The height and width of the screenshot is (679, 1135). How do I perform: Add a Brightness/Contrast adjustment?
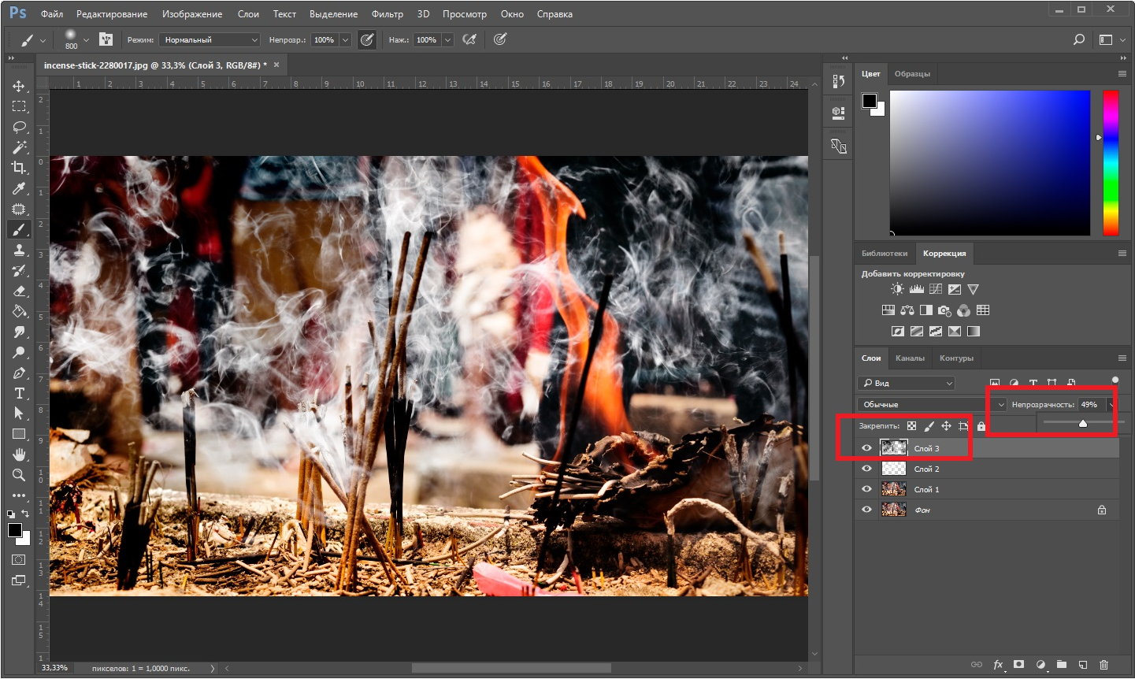click(x=898, y=289)
